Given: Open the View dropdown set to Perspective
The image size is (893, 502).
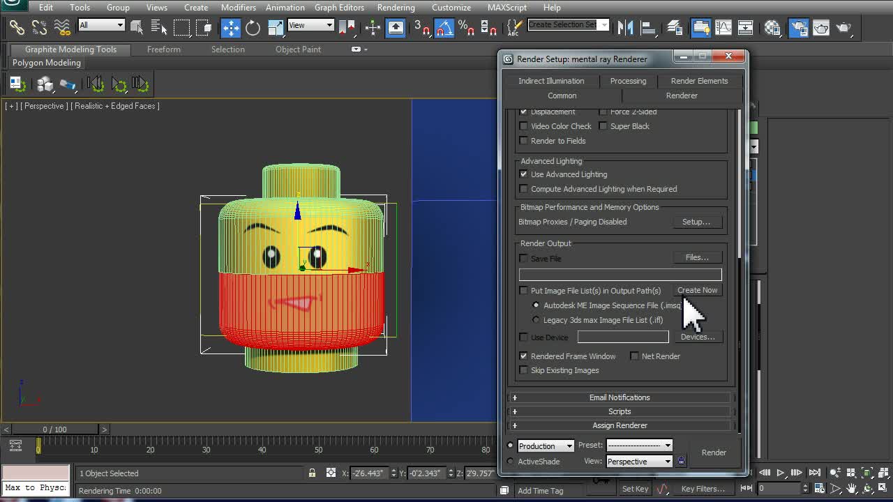Looking at the screenshot, I should [x=639, y=462].
